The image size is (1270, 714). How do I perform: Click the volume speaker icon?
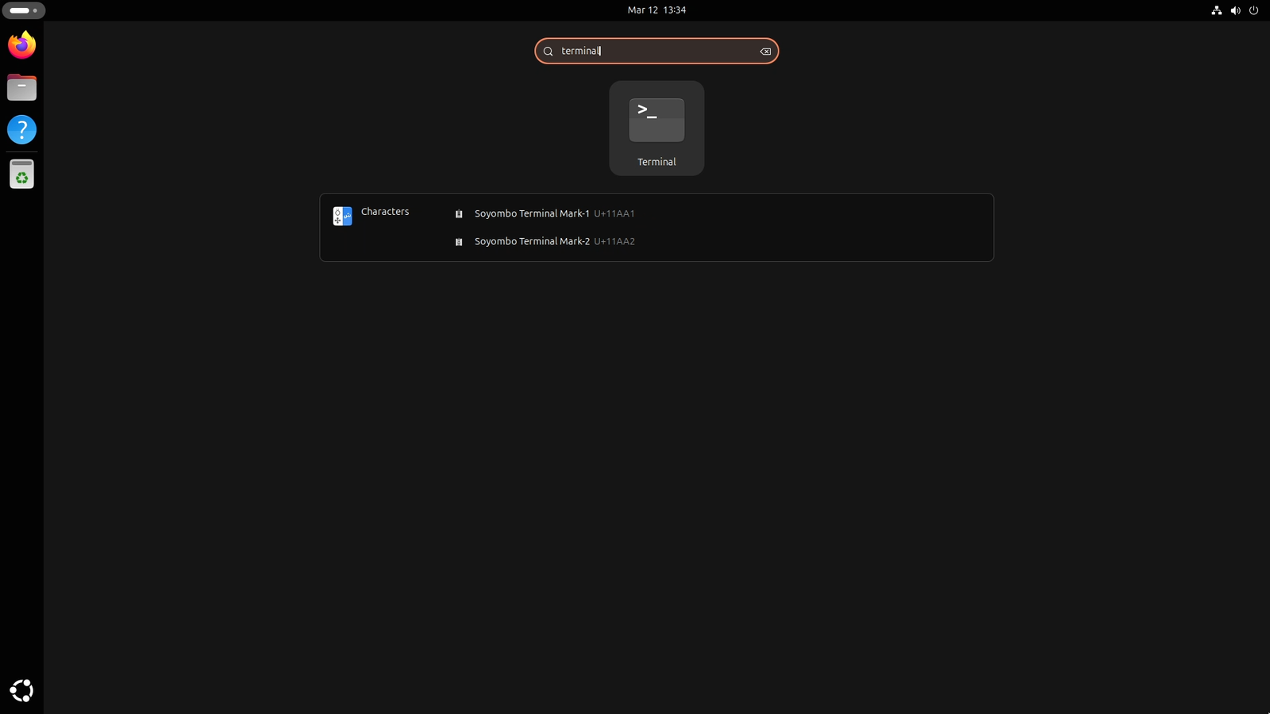[x=1235, y=10]
